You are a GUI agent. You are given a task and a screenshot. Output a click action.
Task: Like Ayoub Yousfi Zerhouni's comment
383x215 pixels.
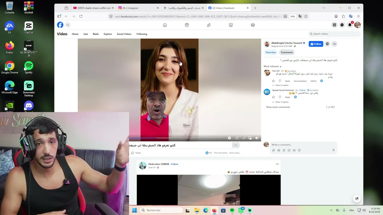tap(273, 97)
